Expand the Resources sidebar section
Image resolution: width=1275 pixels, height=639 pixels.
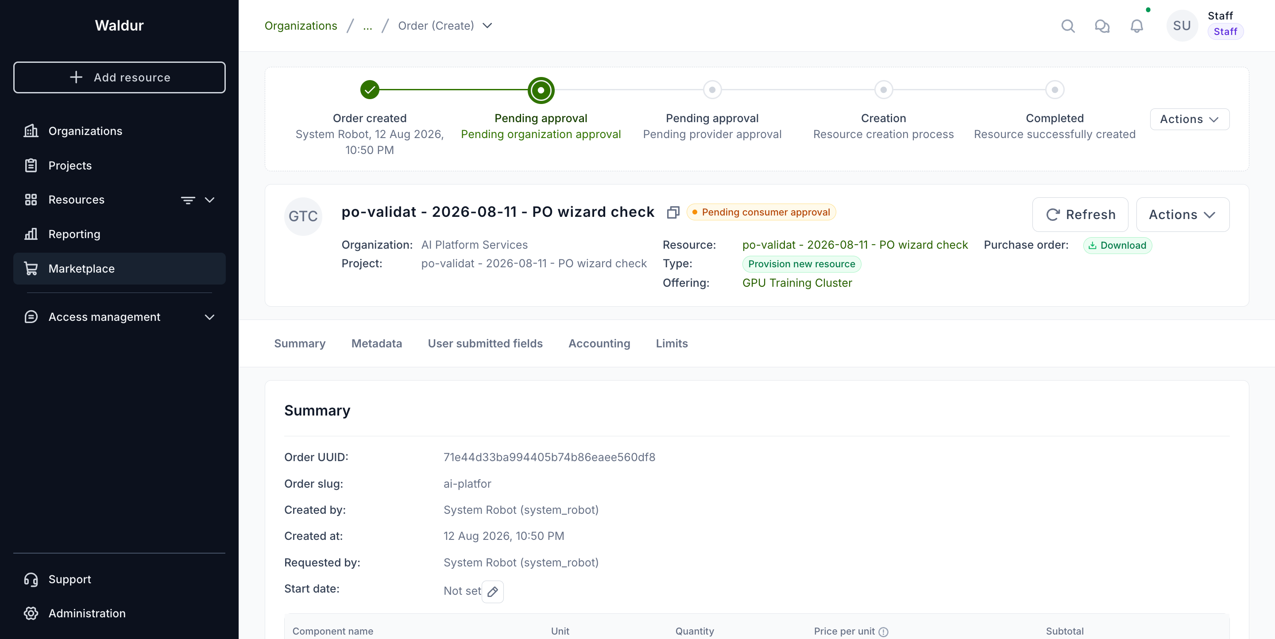pos(209,200)
